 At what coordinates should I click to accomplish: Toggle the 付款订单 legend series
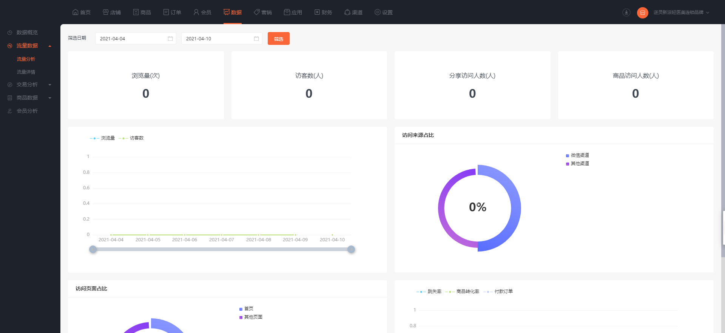click(x=498, y=292)
